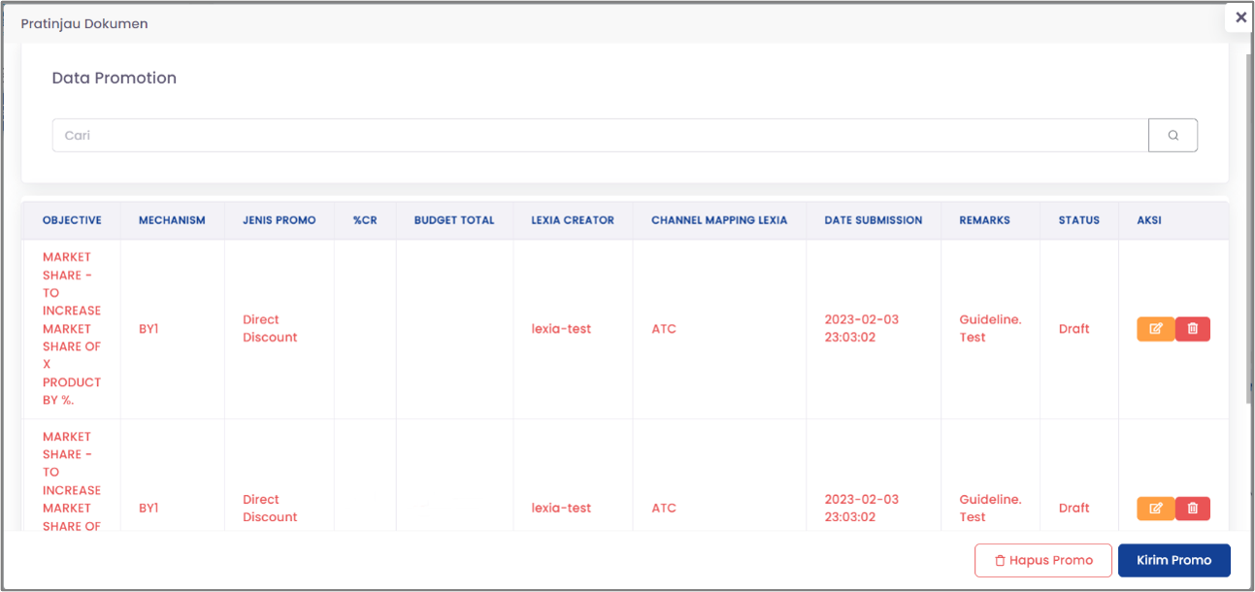Sort by STATUS column header
The image size is (1255, 592).
(1079, 220)
